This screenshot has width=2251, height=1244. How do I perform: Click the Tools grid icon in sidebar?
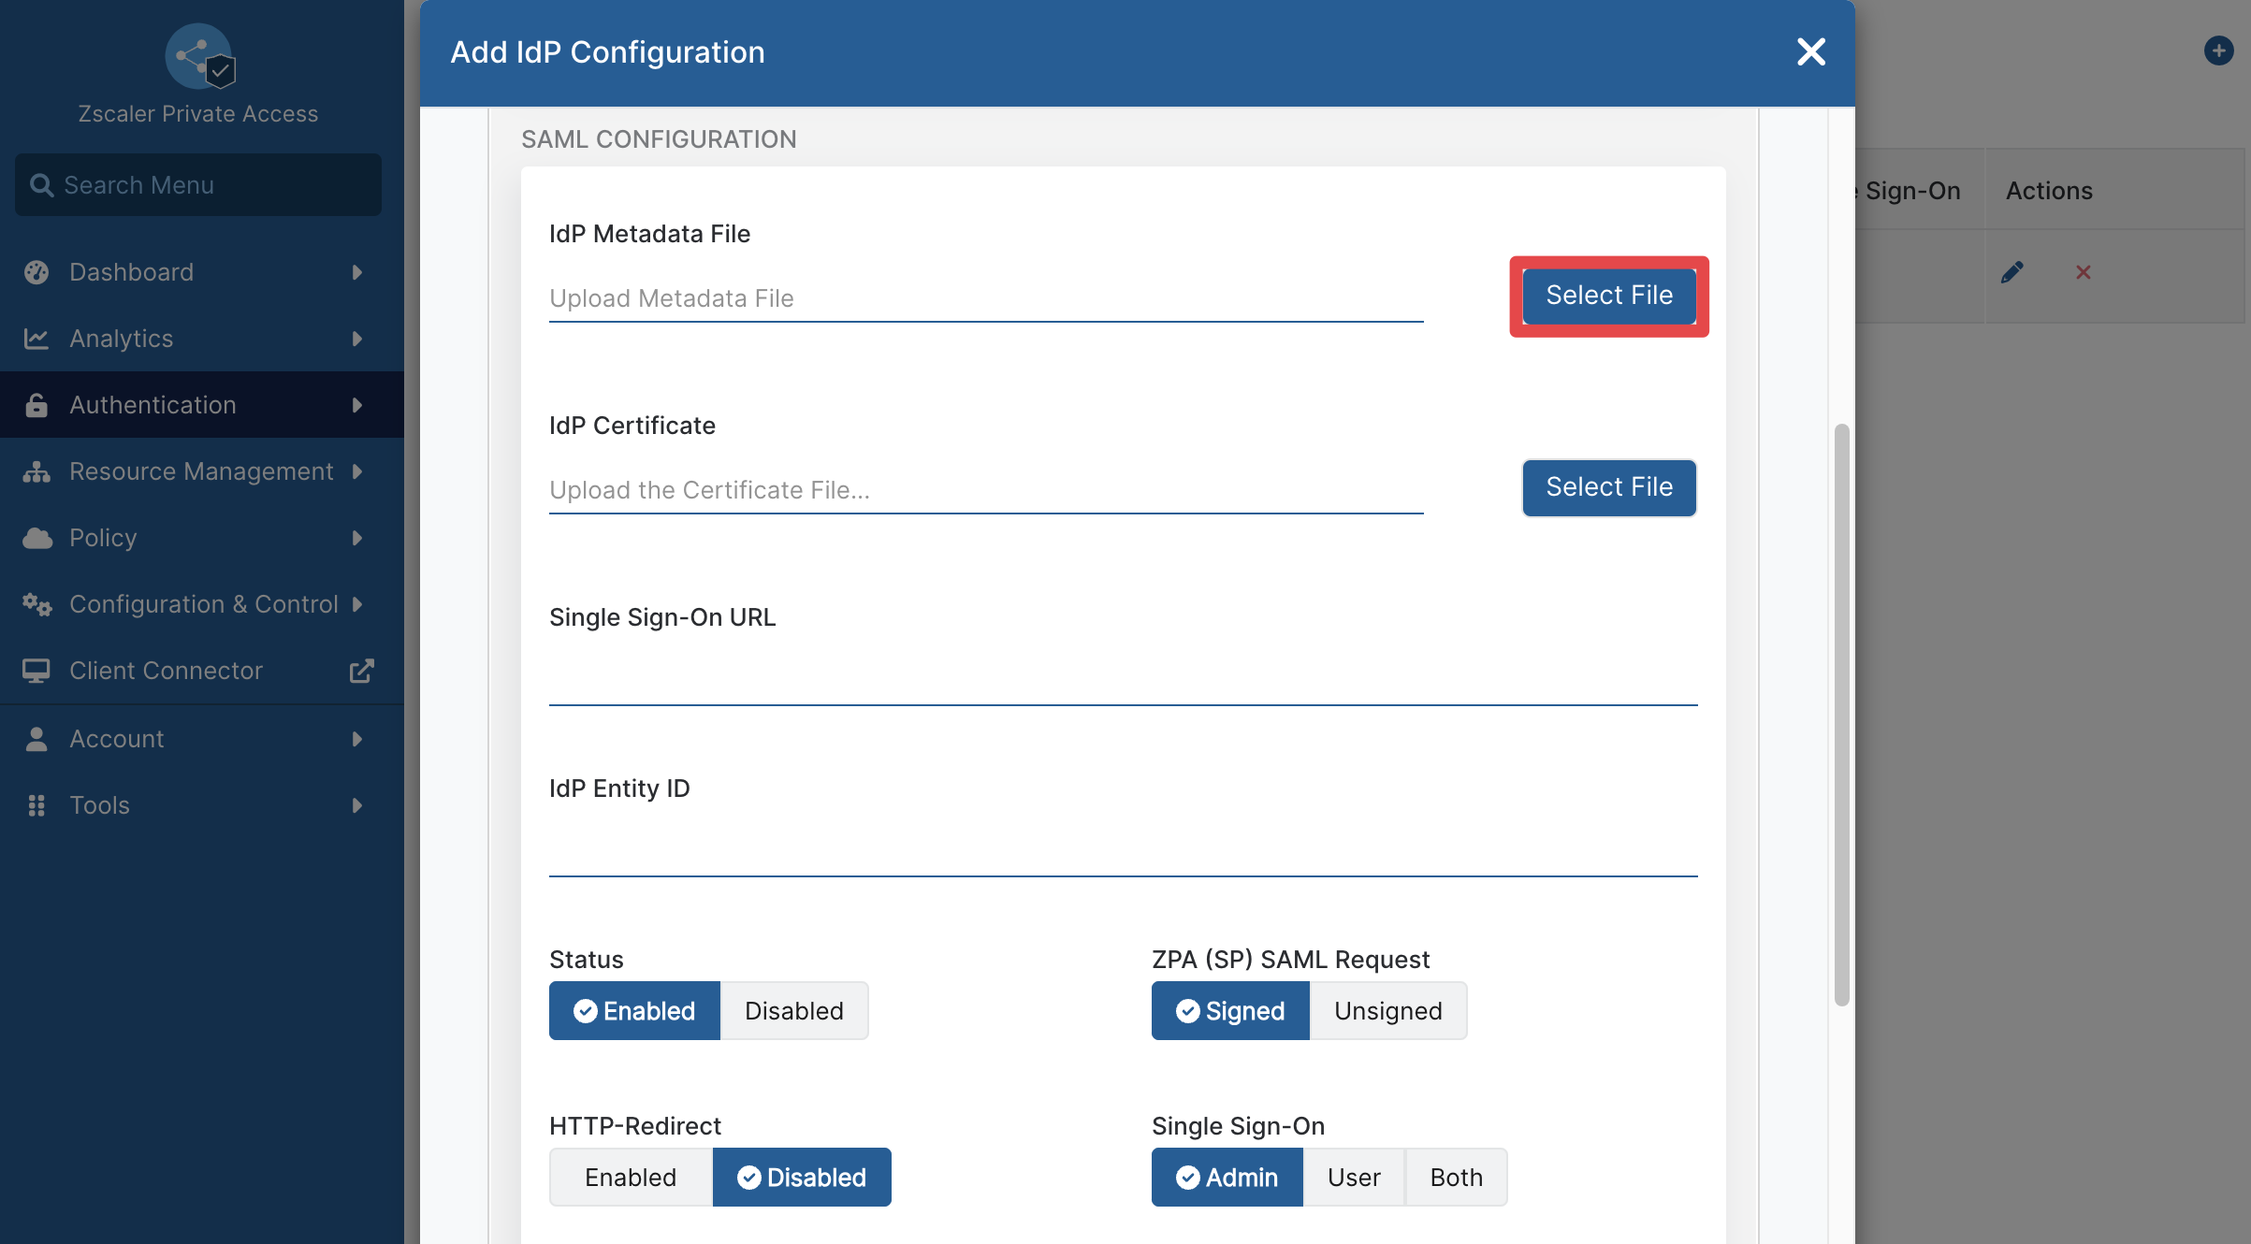pyautogui.click(x=36, y=805)
